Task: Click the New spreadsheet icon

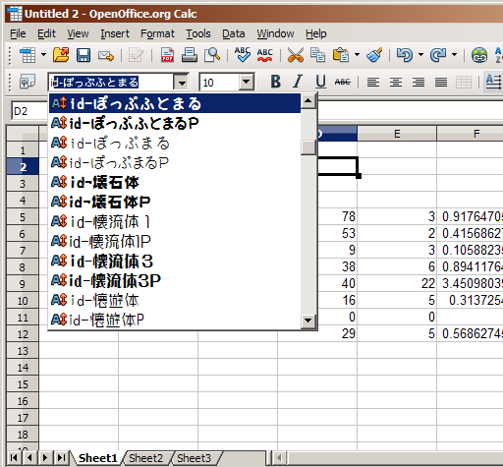Action: pos(28,55)
